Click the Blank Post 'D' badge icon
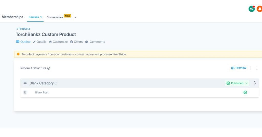 (25, 93)
